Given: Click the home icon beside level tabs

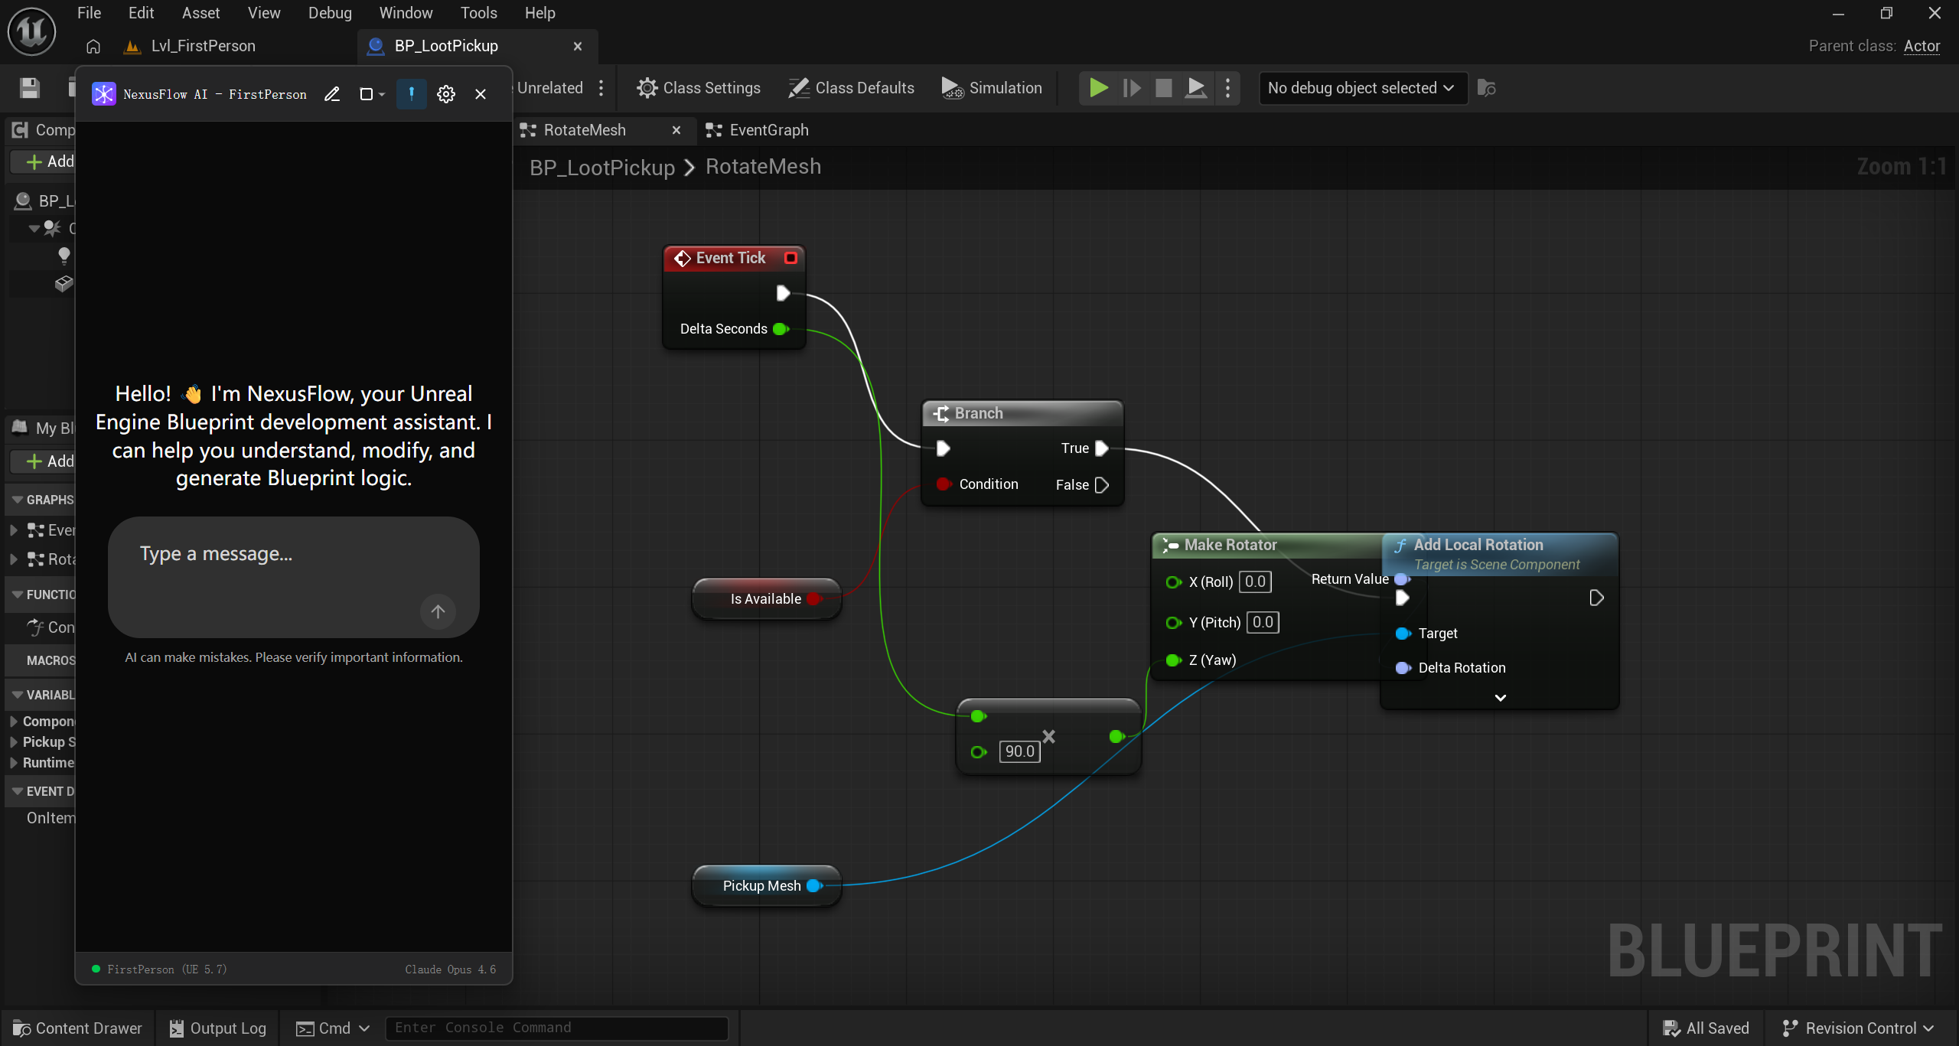Looking at the screenshot, I should tap(93, 47).
